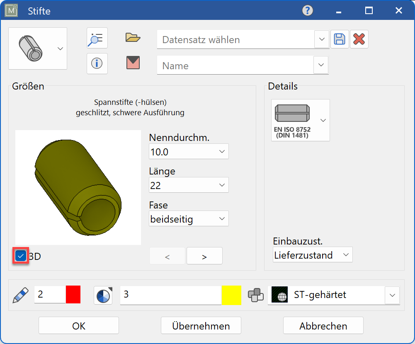Click the yellow color swatch
The image size is (415, 344).
(231, 295)
